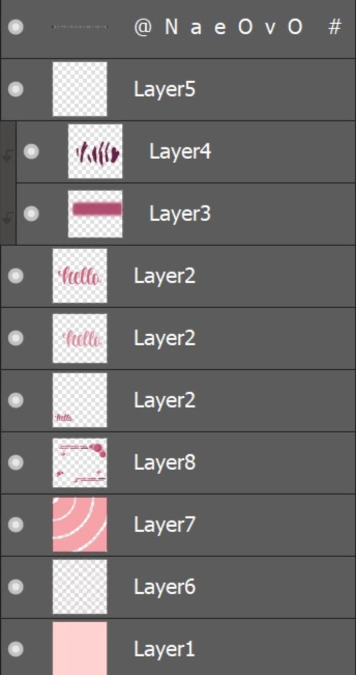The image size is (356, 675).
Task: Hide Layer5 using its visibility dot
Action: [16, 89]
